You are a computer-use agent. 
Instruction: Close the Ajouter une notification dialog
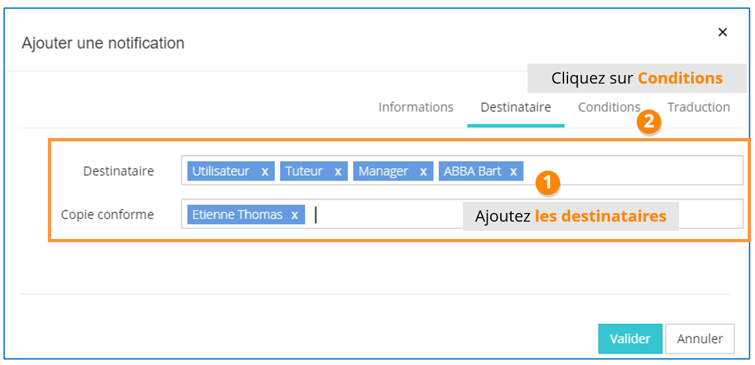pyautogui.click(x=722, y=33)
